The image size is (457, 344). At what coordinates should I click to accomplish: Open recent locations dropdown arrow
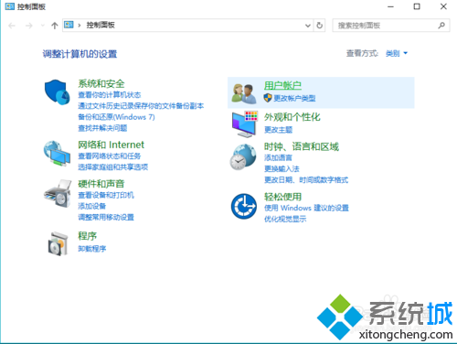43,26
